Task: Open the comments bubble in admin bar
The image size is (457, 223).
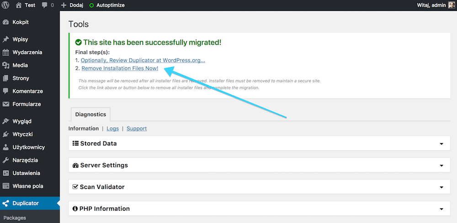Action: (45, 5)
